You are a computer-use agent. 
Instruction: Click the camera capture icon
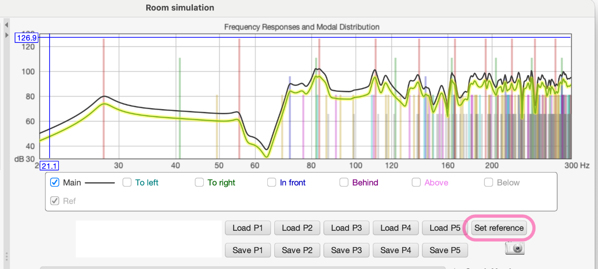point(515,248)
